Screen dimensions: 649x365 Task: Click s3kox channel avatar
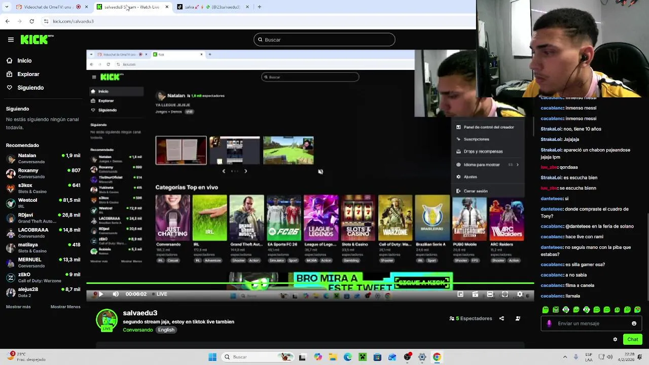[x=11, y=188]
